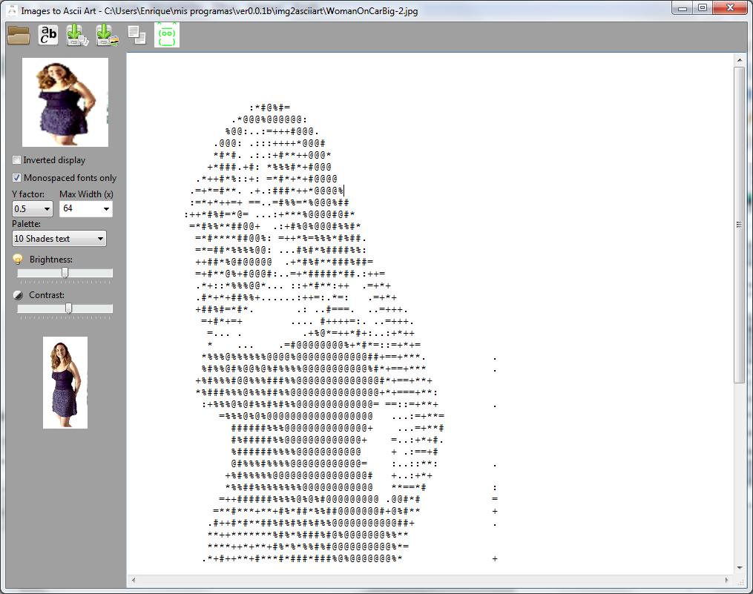Save the ASCII art as a text file
The height and width of the screenshot is (594, 753).
coord(77,35)
